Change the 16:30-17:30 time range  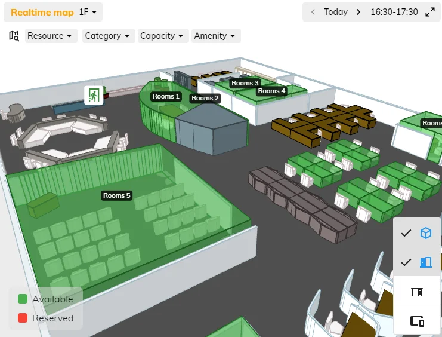click(392, 12)
